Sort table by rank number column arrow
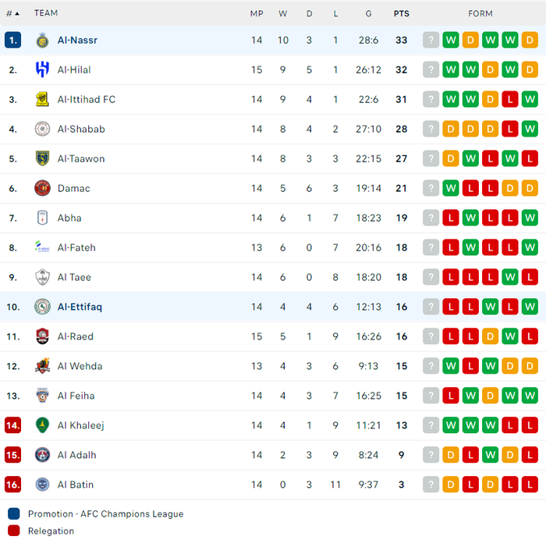 [x=13, y=13]
